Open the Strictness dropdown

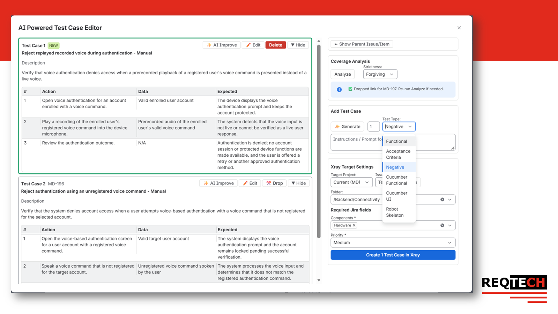(x=380, y=74)
